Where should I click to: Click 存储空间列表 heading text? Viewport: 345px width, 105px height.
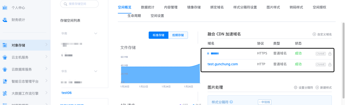(70, 20)
